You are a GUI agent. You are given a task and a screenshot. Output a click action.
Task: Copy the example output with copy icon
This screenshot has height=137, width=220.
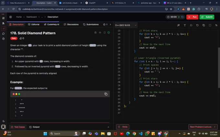coord(106,94)
